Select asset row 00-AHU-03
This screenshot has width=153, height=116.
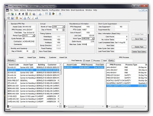click(33, 73)
